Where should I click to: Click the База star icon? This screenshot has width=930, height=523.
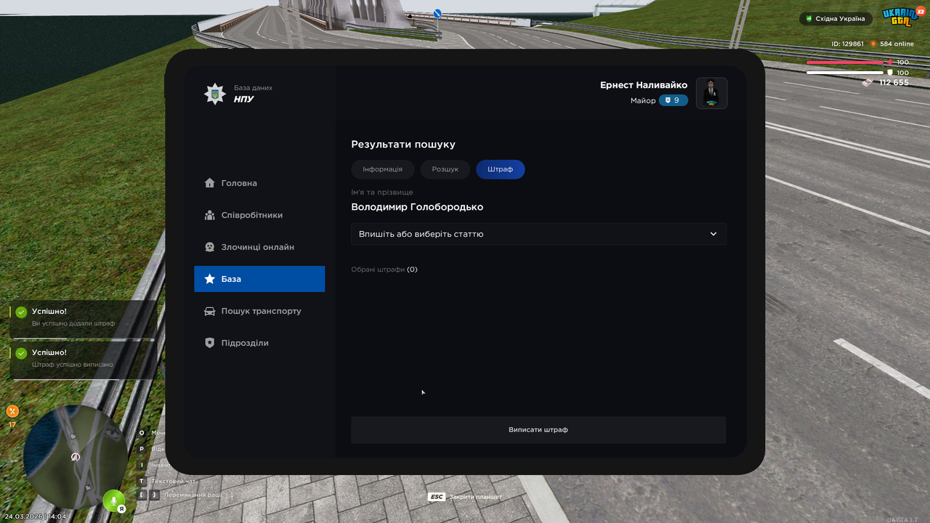pyautogui.click(x=209, y=279)
